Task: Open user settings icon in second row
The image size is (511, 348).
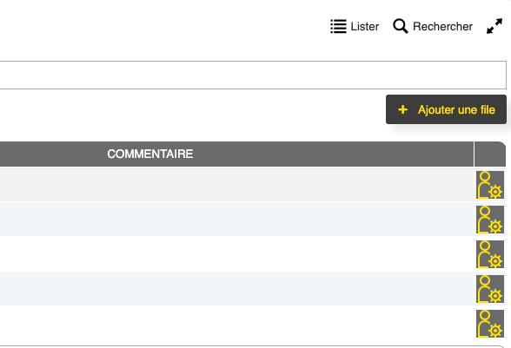Action: pos(490,220)
